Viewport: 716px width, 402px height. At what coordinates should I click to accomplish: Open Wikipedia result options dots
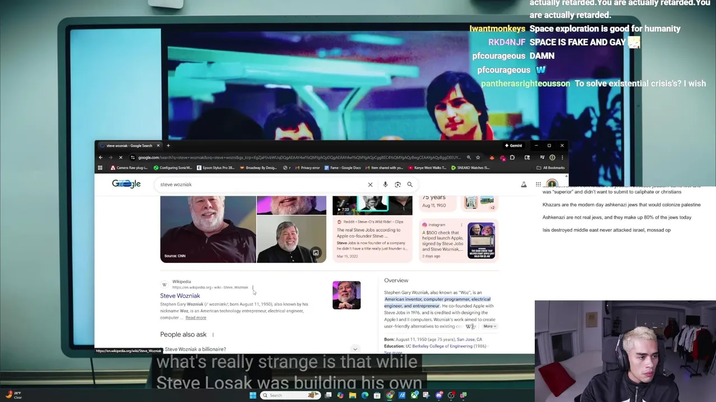point(253,288)
